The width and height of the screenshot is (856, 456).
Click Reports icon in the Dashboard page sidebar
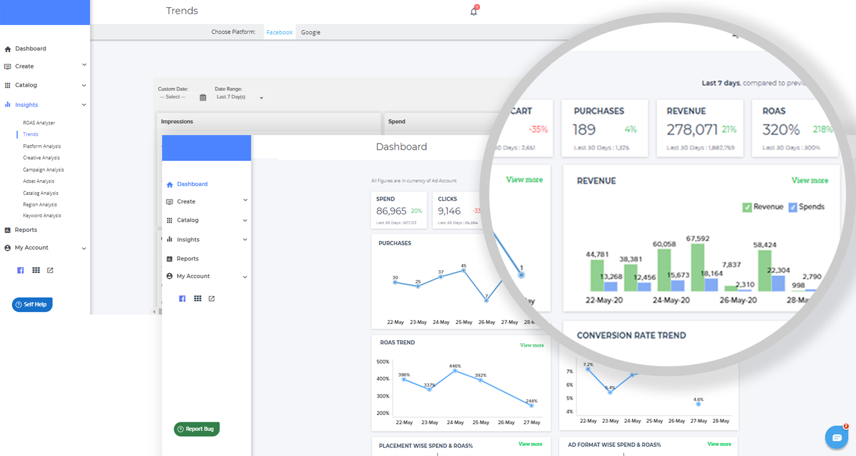(169, 259)
